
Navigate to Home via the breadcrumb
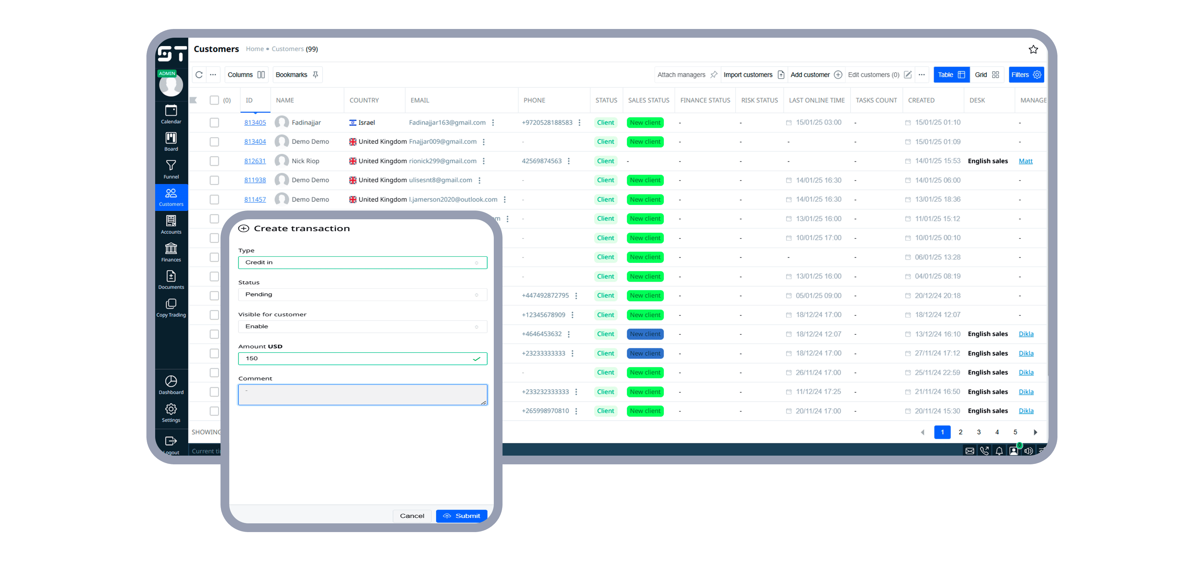click(254, 49)
